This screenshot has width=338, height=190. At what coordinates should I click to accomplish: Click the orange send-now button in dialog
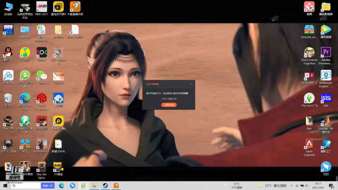pos(169,105)
